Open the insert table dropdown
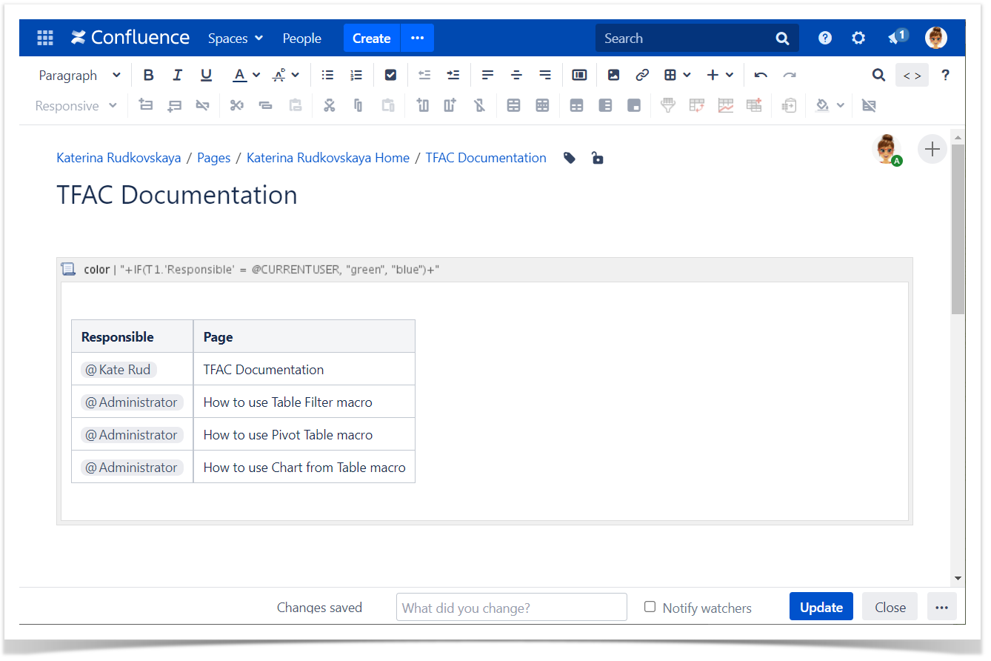 click(677, 75)
